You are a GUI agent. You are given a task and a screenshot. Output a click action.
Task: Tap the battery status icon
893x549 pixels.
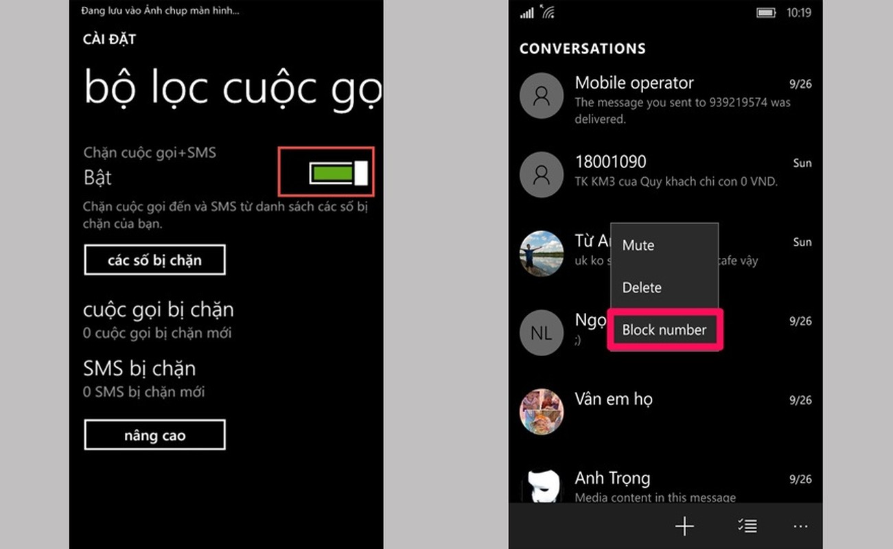click(x=765, y=12)
